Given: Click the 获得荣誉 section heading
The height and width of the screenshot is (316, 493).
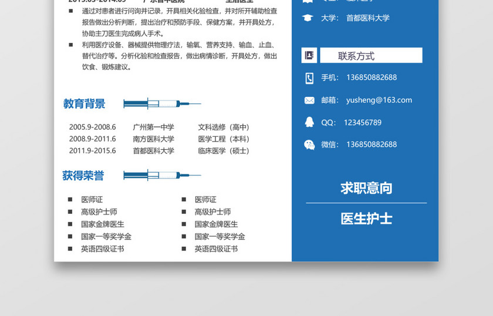Looking at the screenshot, I should [x=83, y=176].
